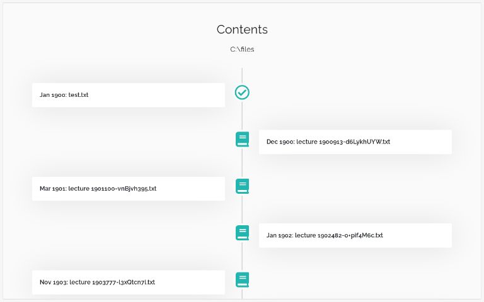Click the timeline segment between Mar 1901 and Jan 1902 icons

coord(242,210)
